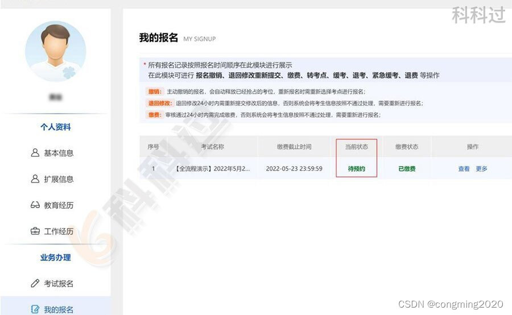Click the 更多 link in row 1
512x315 pixels.
click(481, 169)
